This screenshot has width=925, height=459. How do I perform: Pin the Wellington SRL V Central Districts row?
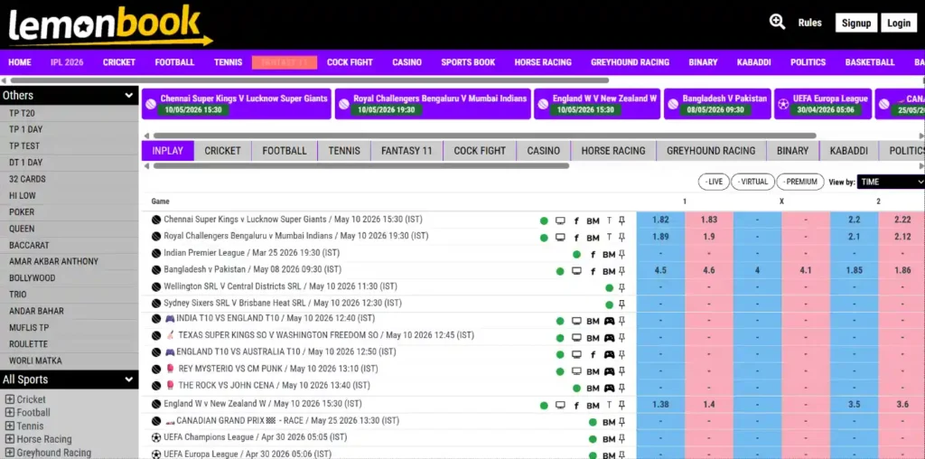[621, 288]
